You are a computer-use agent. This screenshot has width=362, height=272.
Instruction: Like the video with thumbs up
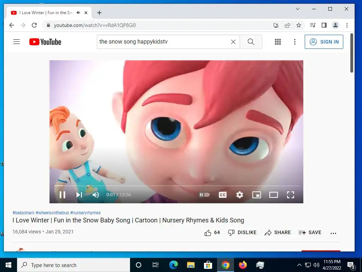(212, 232)
